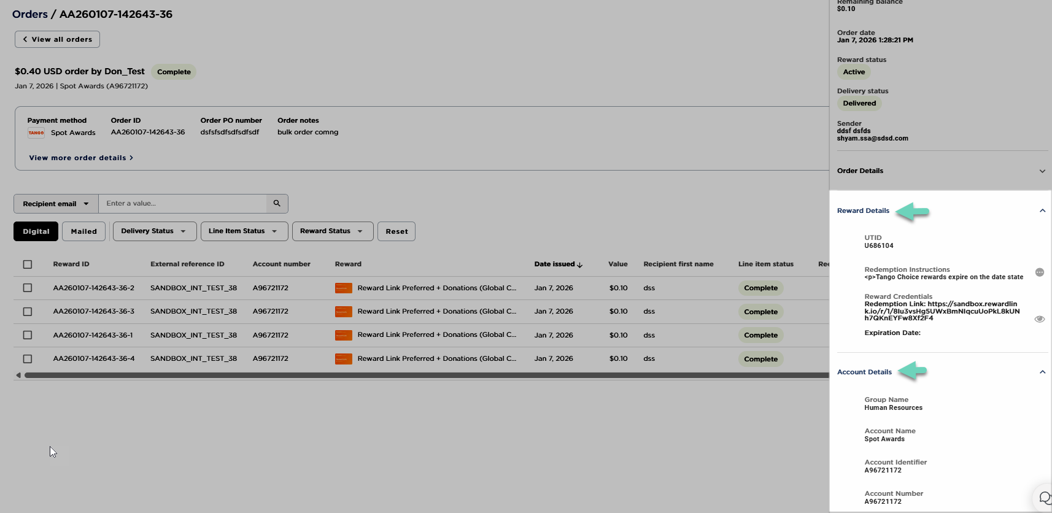Viewport: 1052px width, 513px height.
Task: Open View more order details link
Action: 81,158
